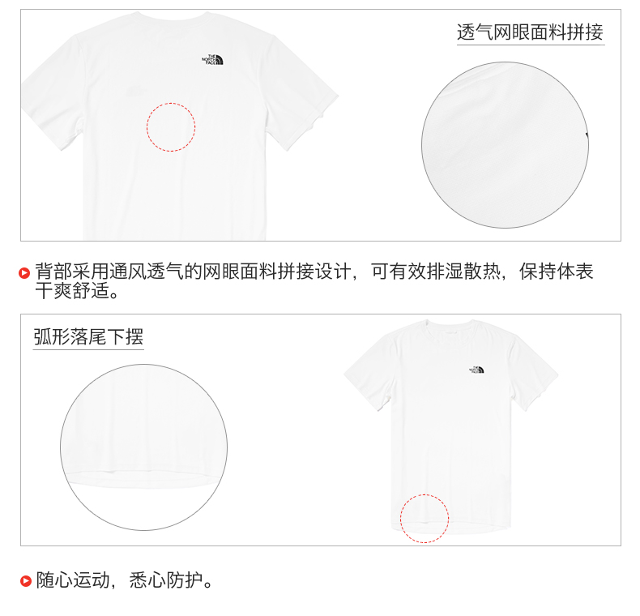The width and height of the screenshot is (640, 616).
Task: Click the 随心运动，悉心防护 text
Action: [x=124, y=580]
